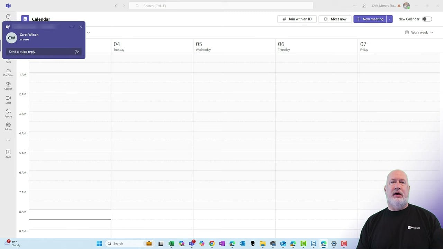Open Windows Settings gear on taskbar

pyautogui.click(x=334, y=243)
